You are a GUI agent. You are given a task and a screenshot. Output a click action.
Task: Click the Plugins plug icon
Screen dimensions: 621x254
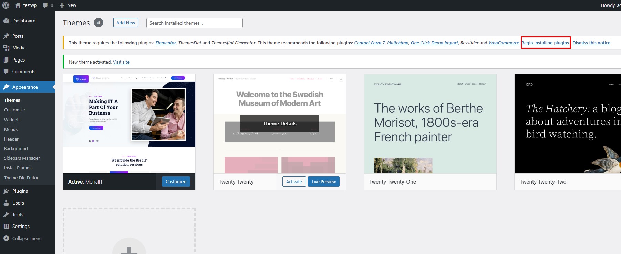click(6, 191)
